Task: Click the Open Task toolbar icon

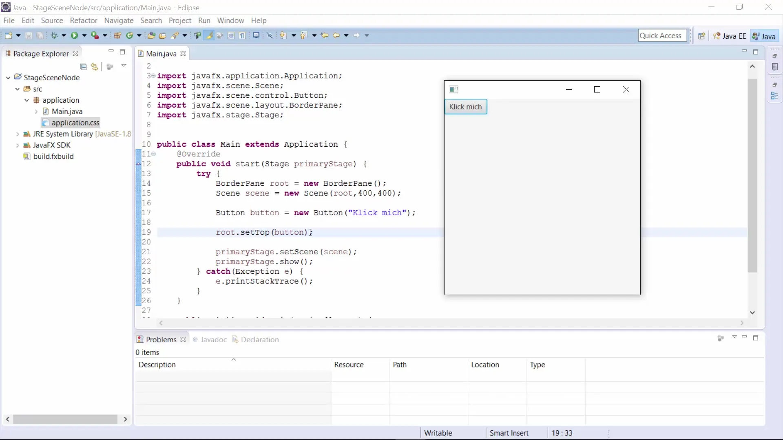Action: click(163, 35)
